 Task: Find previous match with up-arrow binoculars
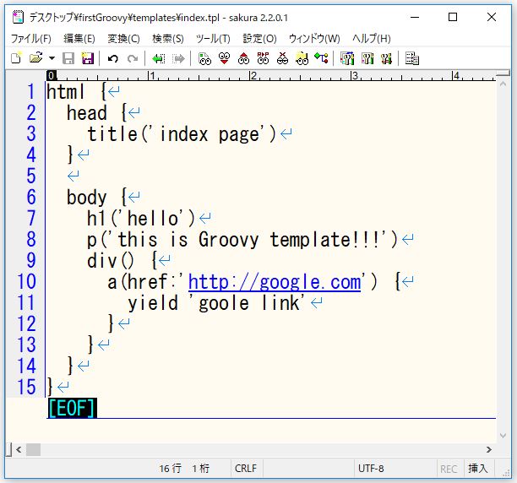pos(243,58)
